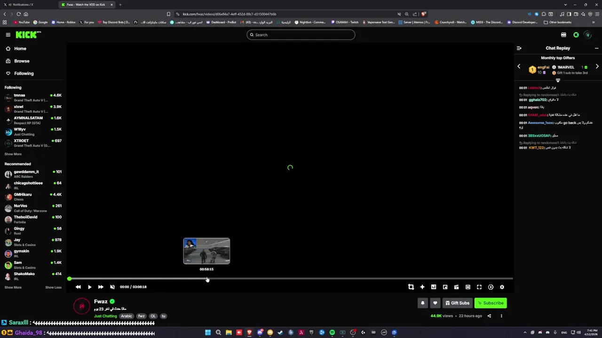The image size is (602, 338).
Task: Open XTROET followed channel
Action: click(x=33, y=143)
